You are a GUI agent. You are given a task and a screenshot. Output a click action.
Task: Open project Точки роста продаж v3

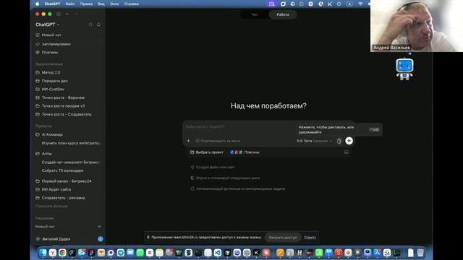point(60,106)
